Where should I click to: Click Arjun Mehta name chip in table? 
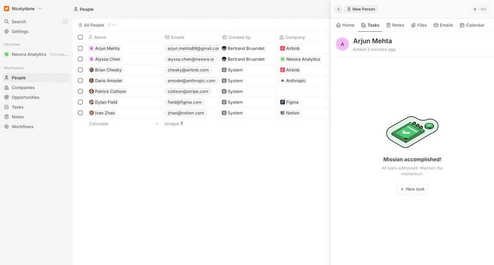click(104, 48)
